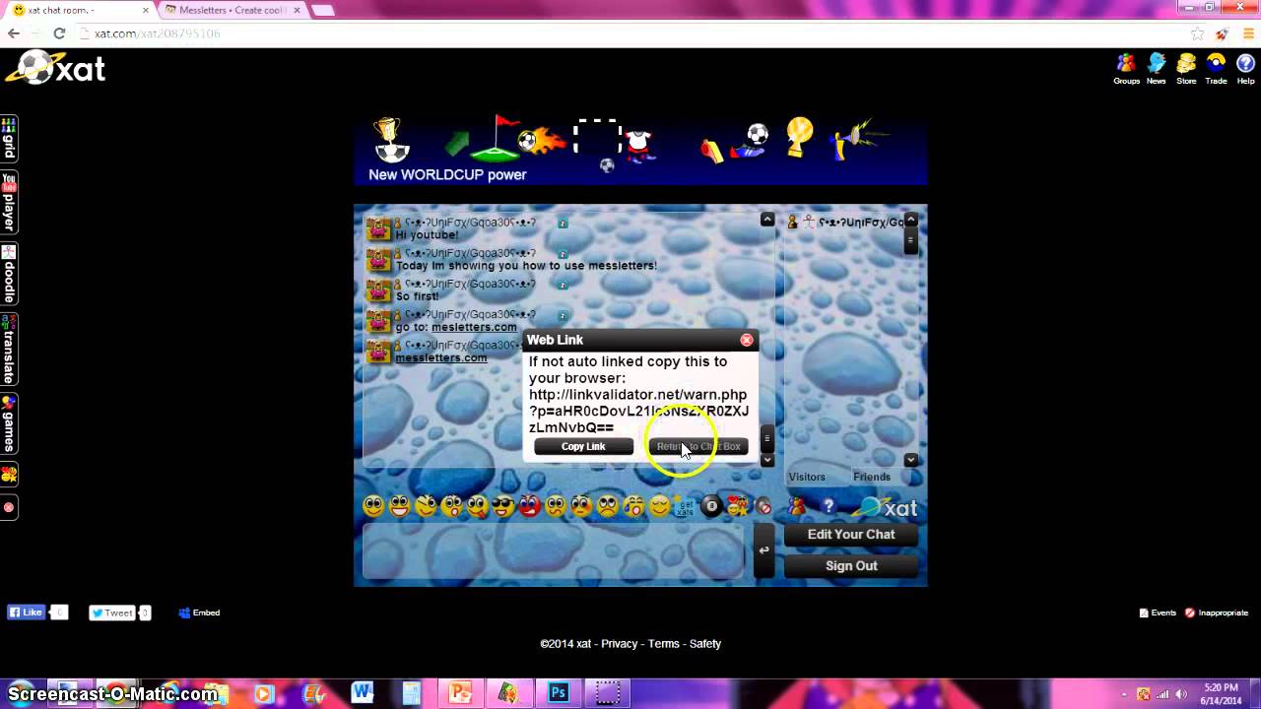This screenshot has width=1261, height=709.
Task: Open the Chrome menu button
Action: pos(1248,33)
